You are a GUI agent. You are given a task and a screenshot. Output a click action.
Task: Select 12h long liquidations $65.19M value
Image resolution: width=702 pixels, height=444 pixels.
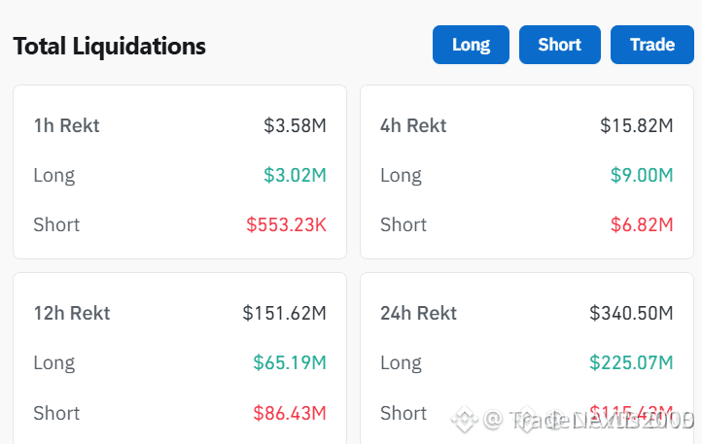tap(290, 362)
